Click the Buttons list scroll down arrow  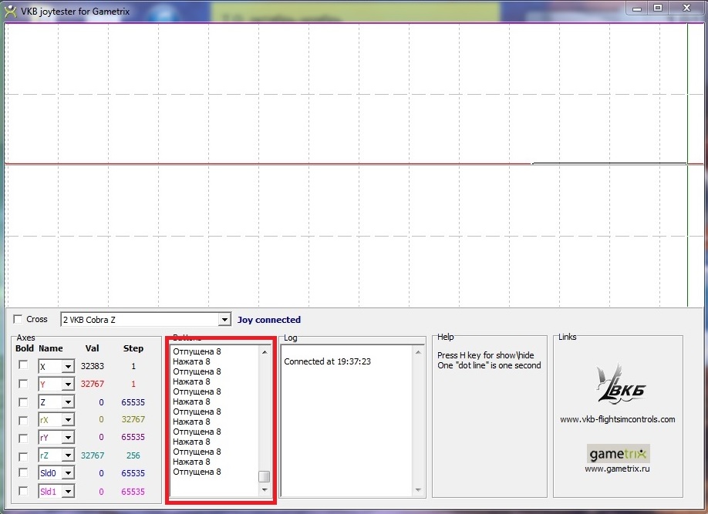(264, 489)
